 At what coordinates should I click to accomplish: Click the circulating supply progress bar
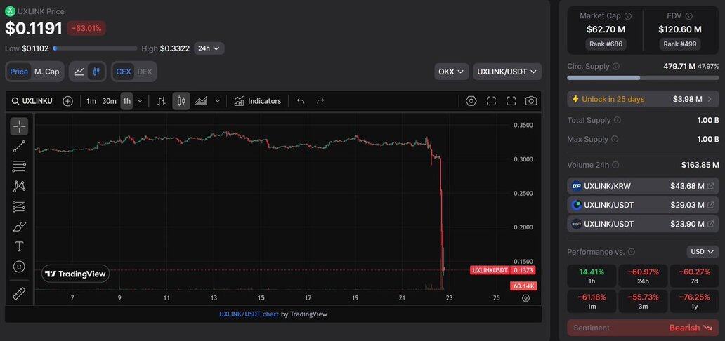644,78
